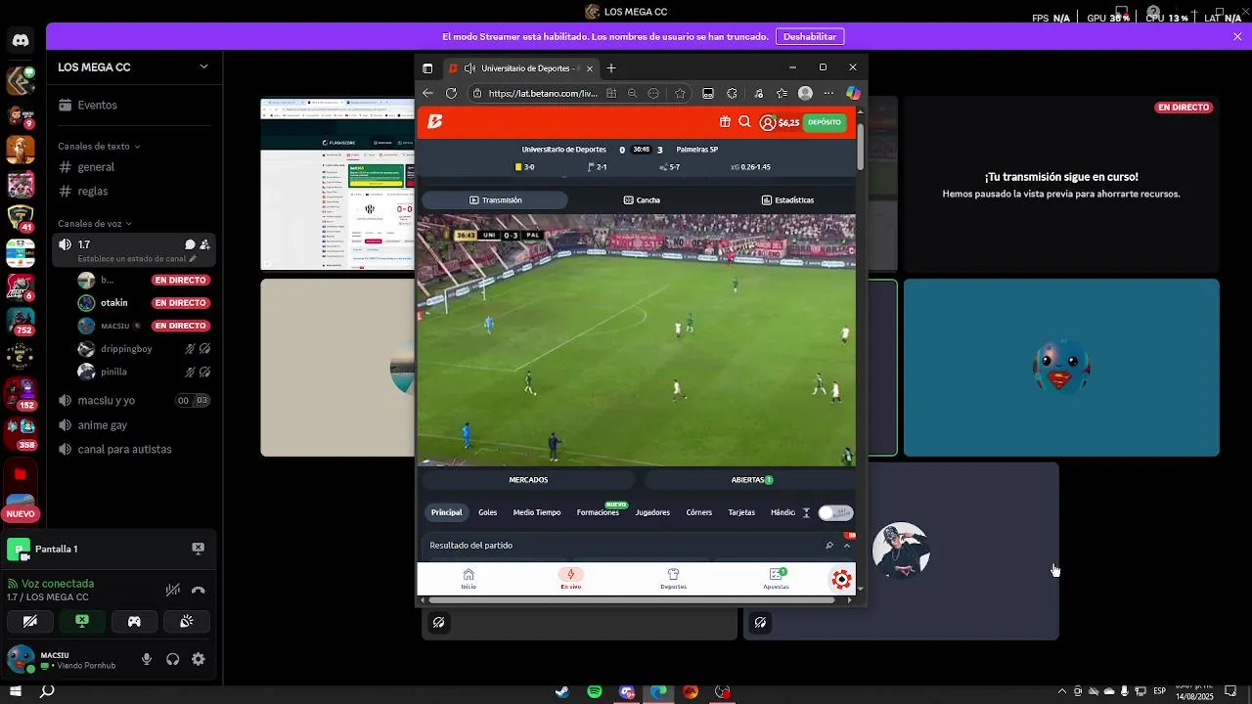The width and height of the screenshot is (1252, 704).
Task: Click the browser horizontal scrollbar
Action: point(631,600)
